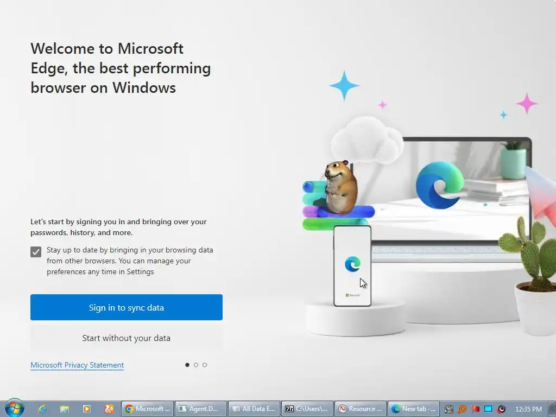
Task: Launch Internet Explorer from the taskbar
Action: point(42,409)
